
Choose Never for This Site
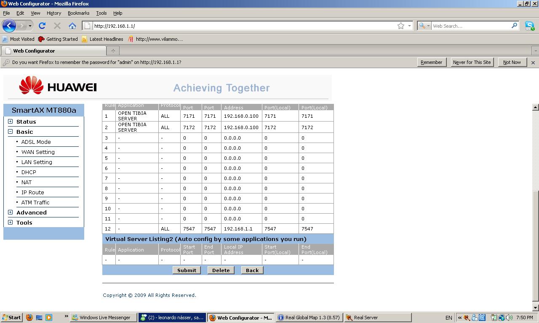472,62
